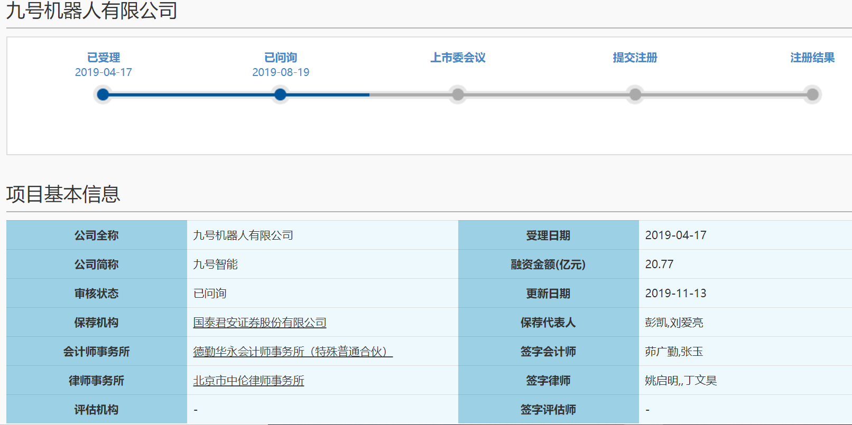
Task: Click the 评估机构 header cell
Action: point(97,409)
